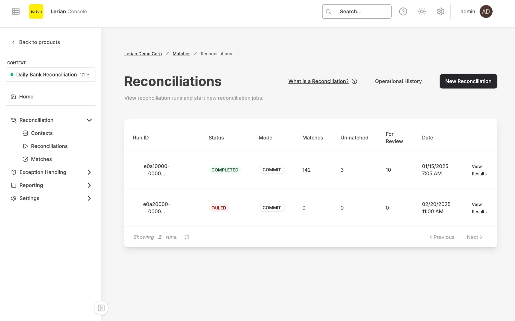Collapse the Reconciliation sidebar section
515x321 pixels.
pyautogui.click(x=89, y=120)
